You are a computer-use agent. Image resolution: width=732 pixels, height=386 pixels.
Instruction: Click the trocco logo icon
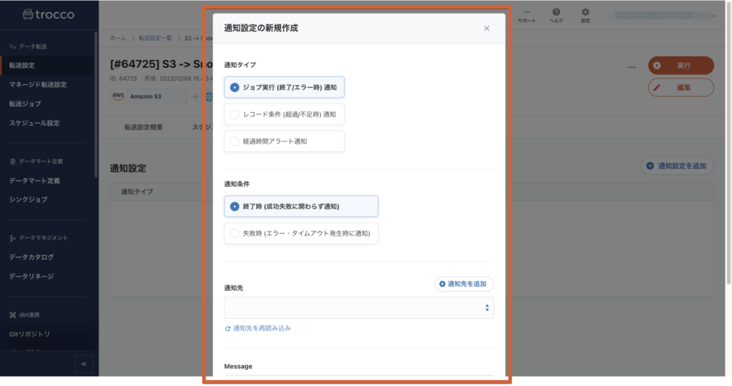(x=29, y=14)
